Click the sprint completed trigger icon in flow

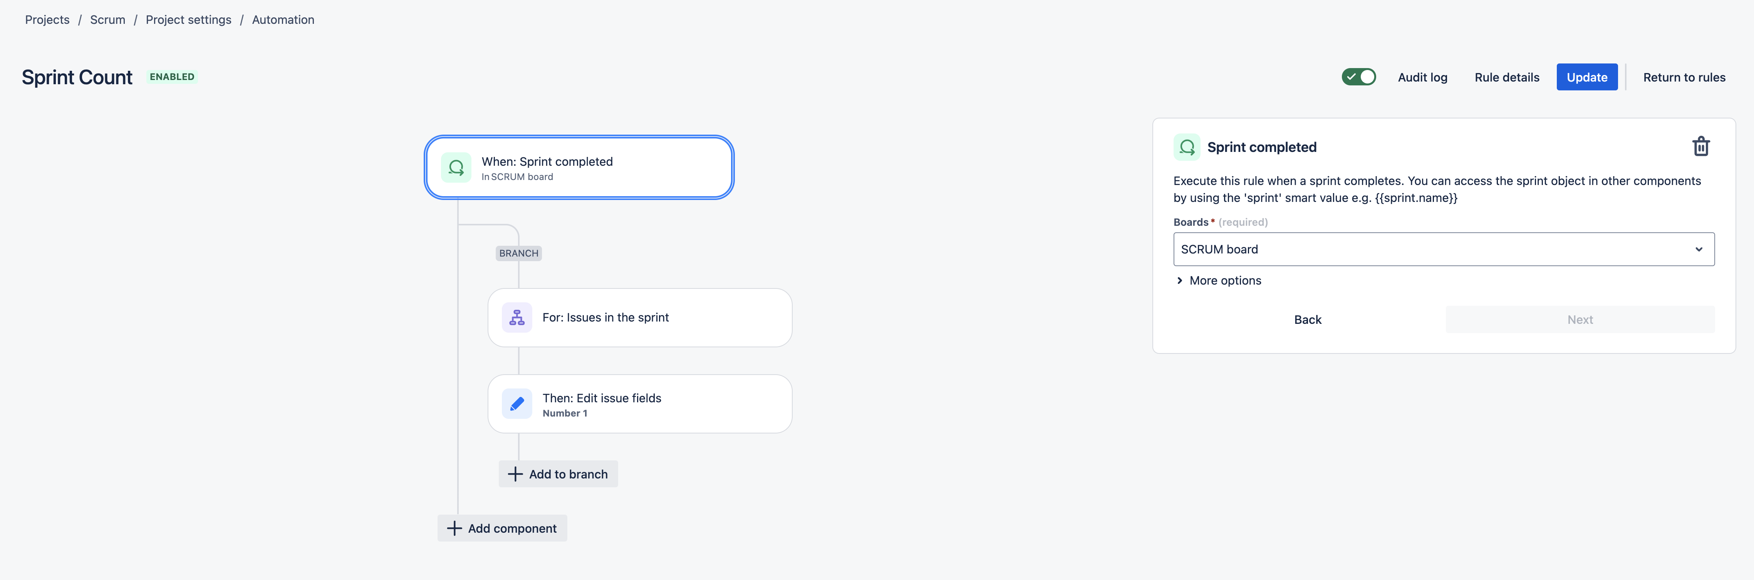tap(456, 167)
